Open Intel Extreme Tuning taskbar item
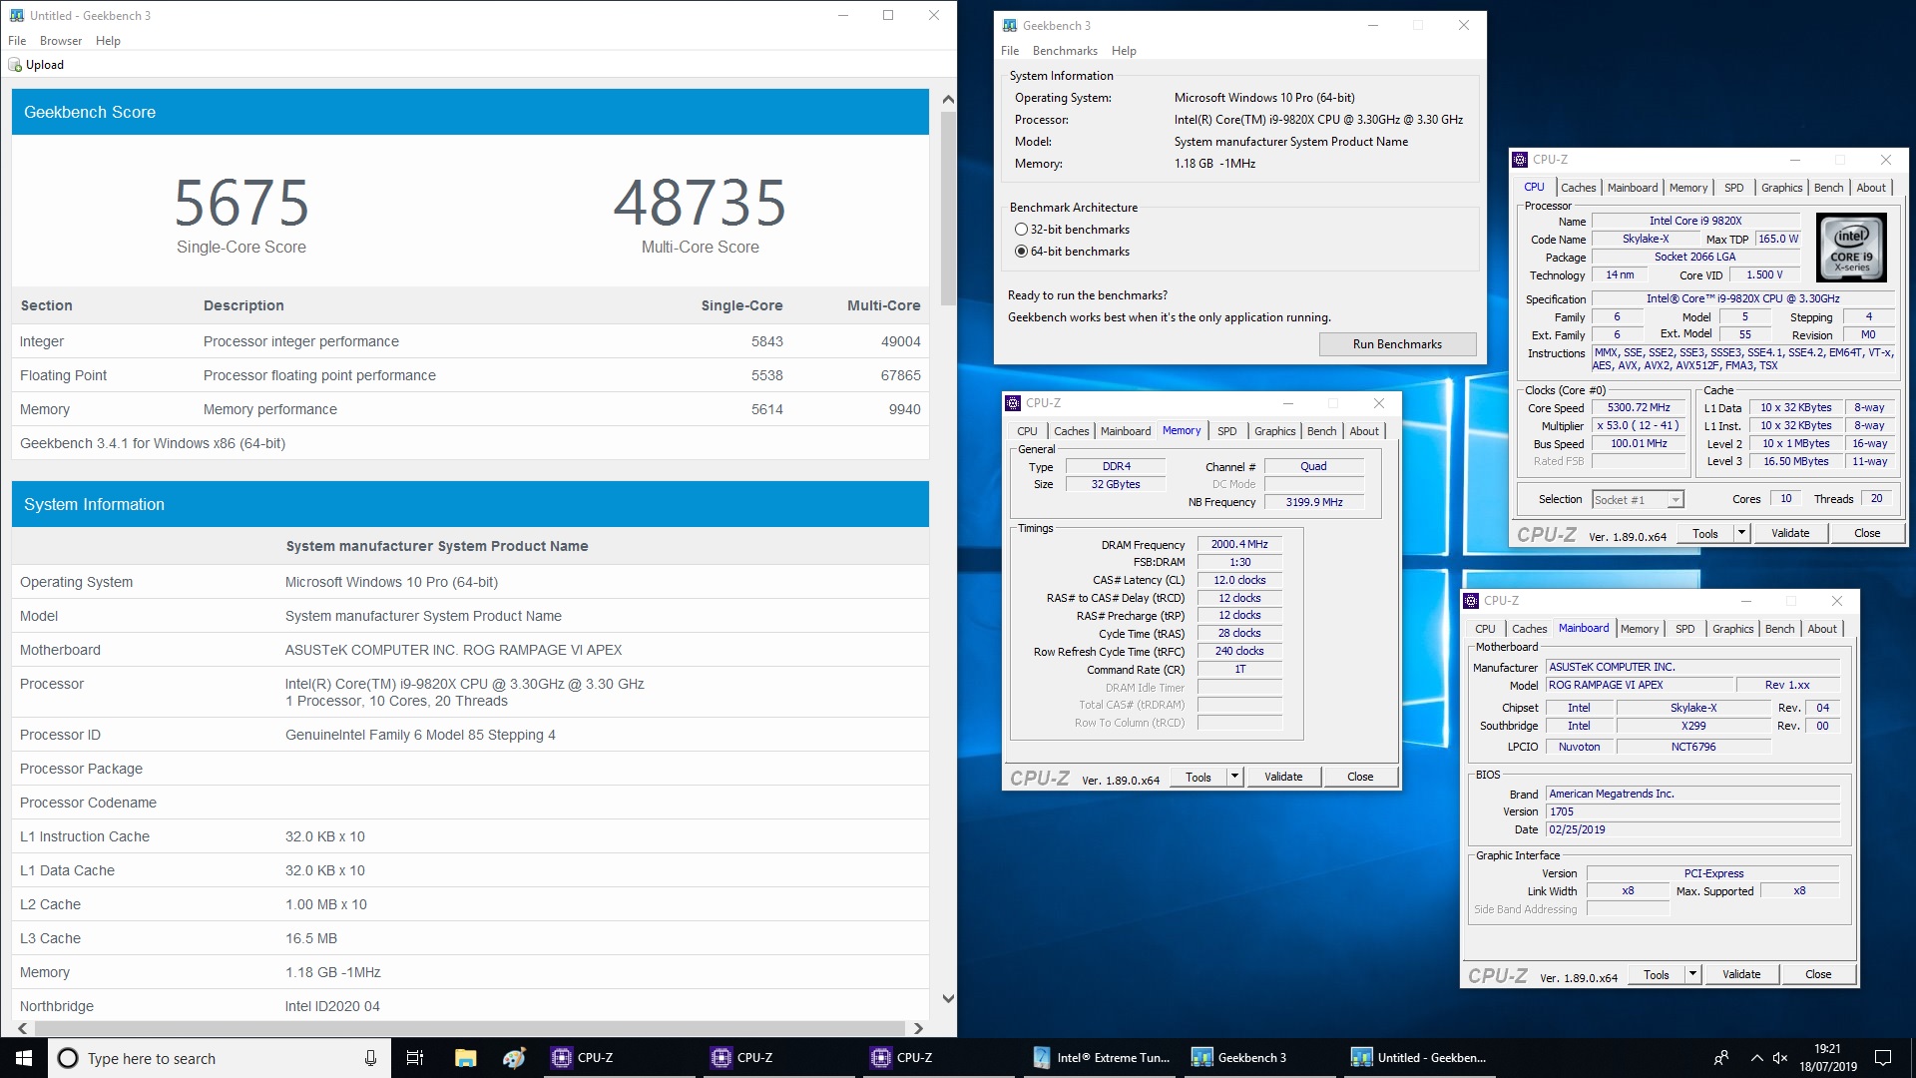Viewport: 1916px width, 1078px height. pyautogui.click(x=1102, y=1058)
